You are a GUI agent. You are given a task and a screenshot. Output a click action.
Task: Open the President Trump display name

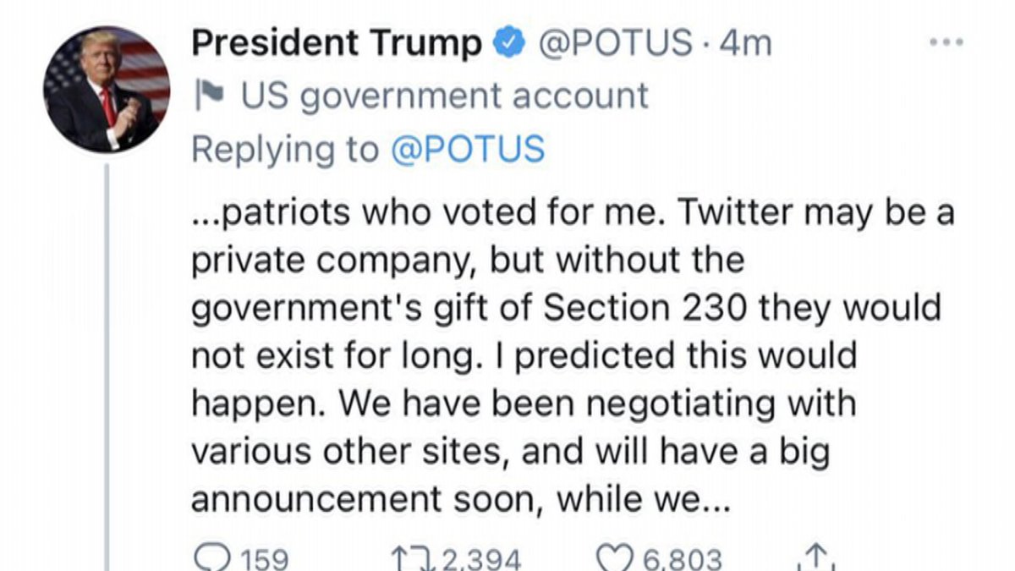336,42
